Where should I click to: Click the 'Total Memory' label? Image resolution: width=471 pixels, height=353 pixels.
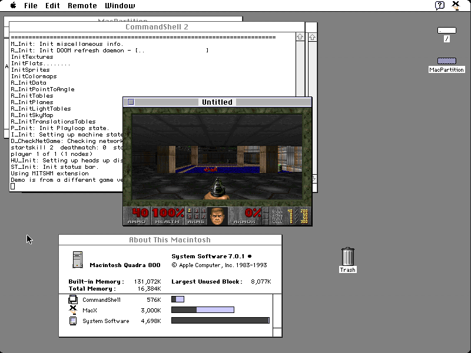(x=92, y=289)
